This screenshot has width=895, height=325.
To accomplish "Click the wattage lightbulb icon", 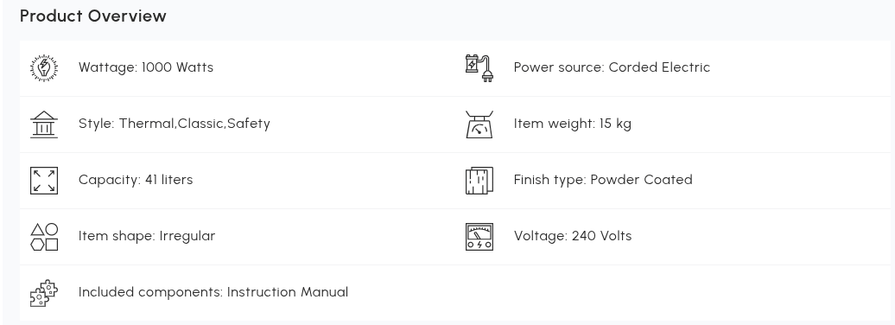I will click(x=44, y=68).
